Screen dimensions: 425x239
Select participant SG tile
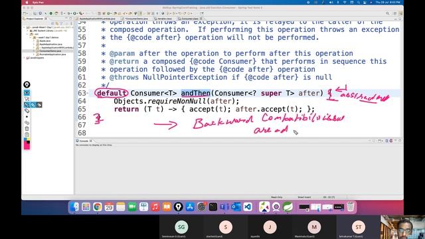(x=181, y=227)
